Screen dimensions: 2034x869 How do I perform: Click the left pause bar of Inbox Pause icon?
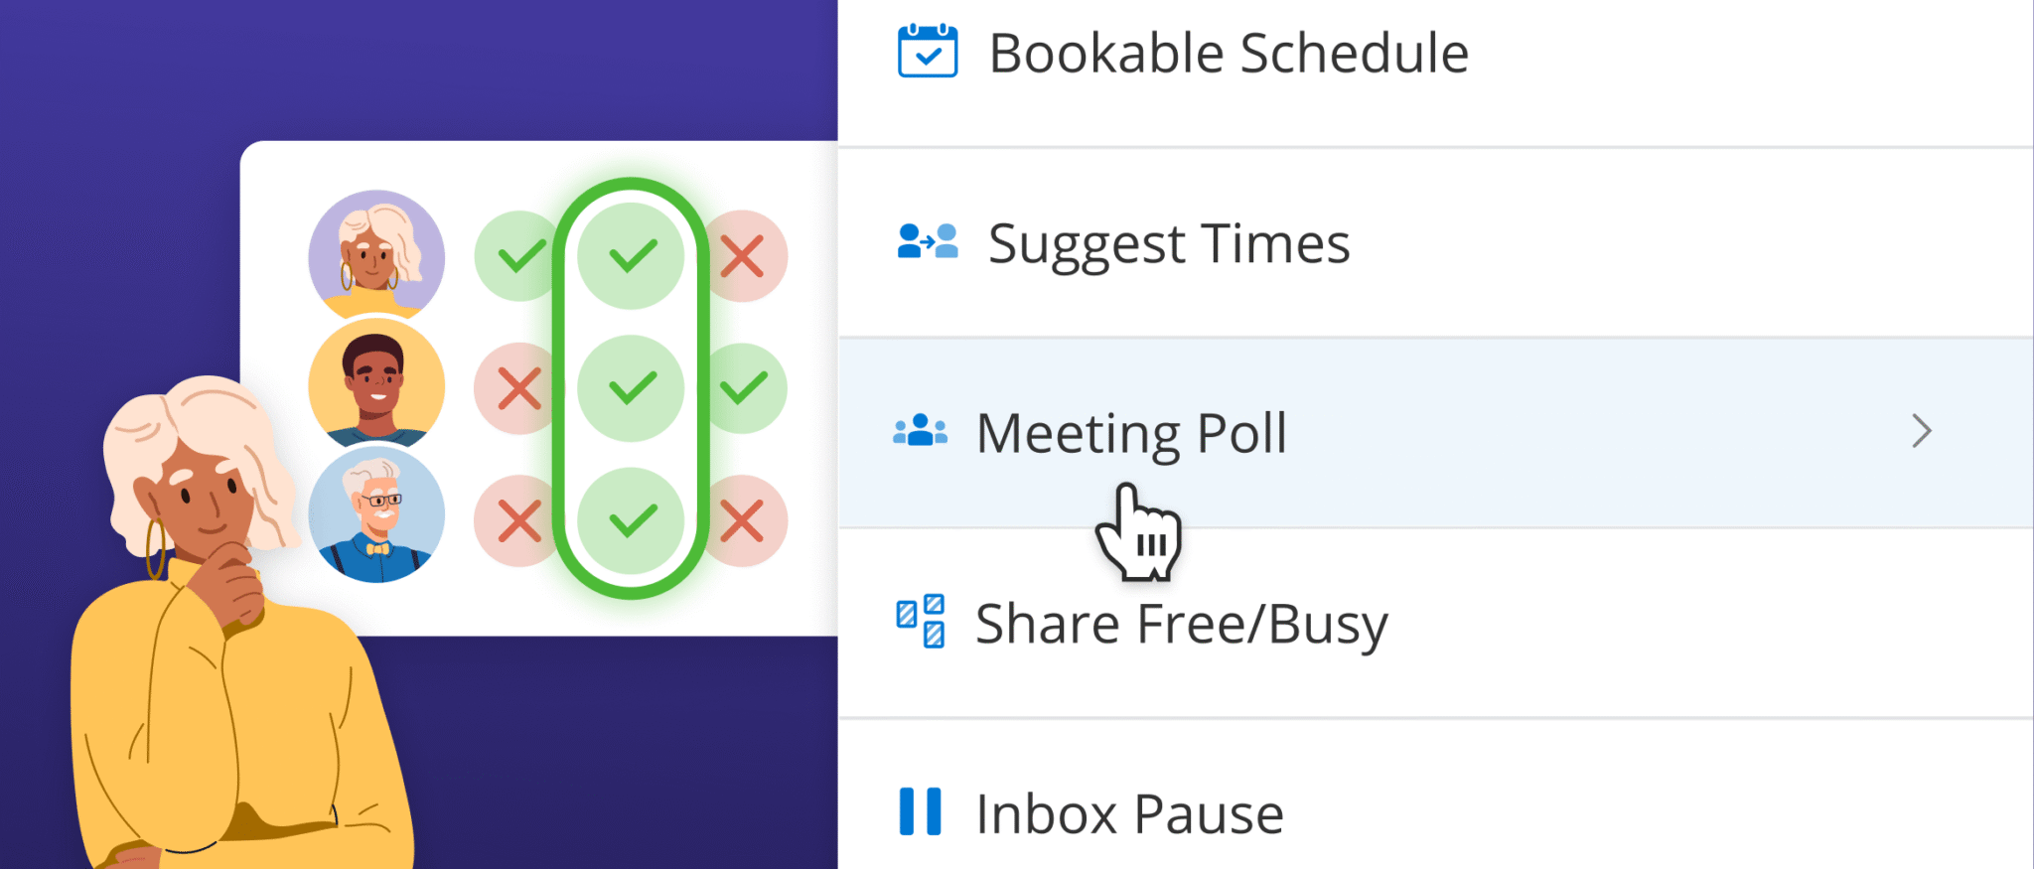point(909,809)
